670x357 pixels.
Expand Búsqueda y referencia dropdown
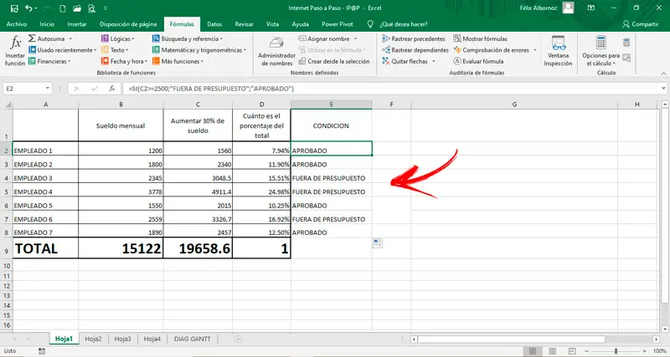click(193, 38)
